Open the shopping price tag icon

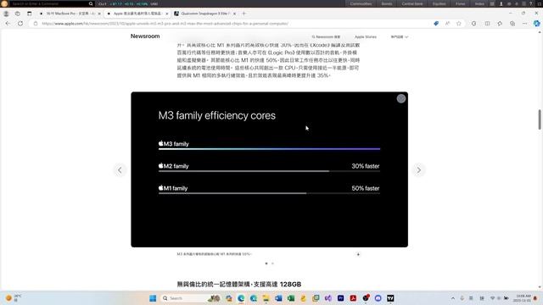[x=436, y=24]
